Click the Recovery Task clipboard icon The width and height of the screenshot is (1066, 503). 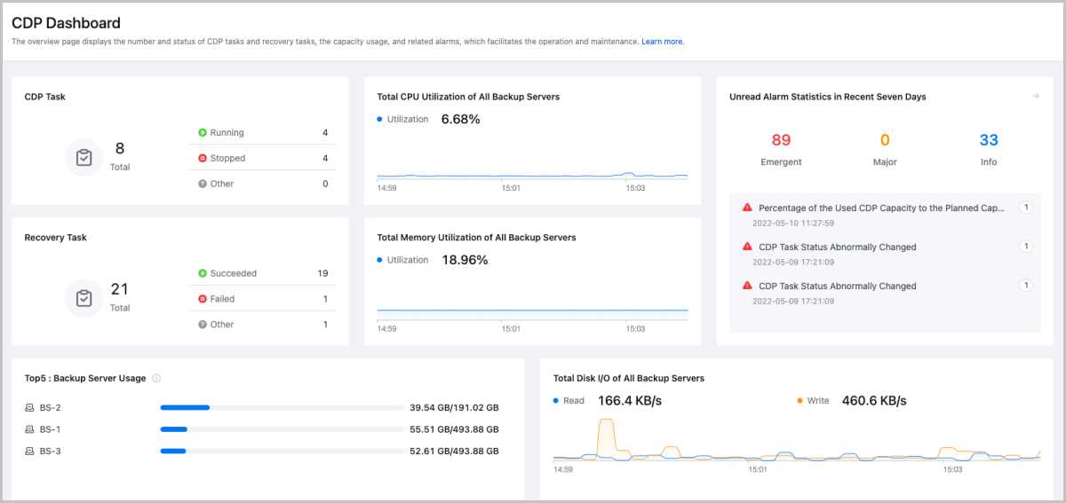click(84, 298)
